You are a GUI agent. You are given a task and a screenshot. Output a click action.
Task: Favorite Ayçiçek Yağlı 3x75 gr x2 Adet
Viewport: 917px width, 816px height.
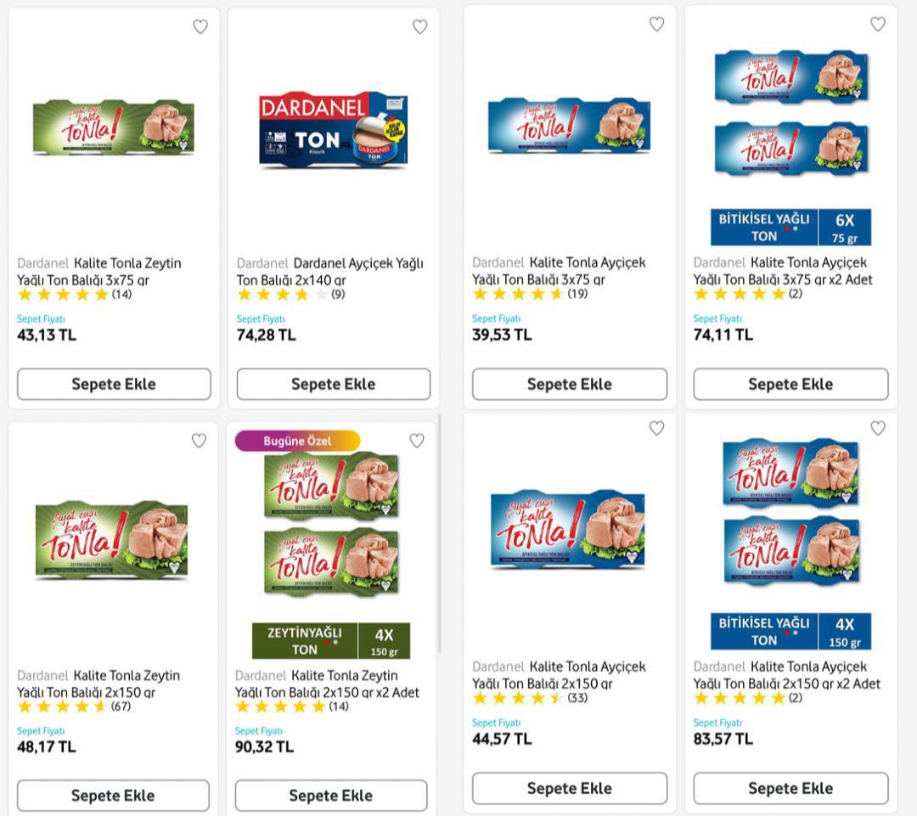878,25
